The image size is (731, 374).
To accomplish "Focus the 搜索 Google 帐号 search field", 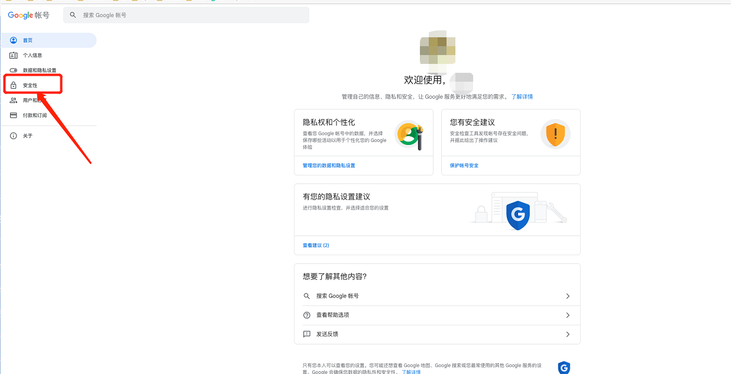I will click(x=186, y=15).
